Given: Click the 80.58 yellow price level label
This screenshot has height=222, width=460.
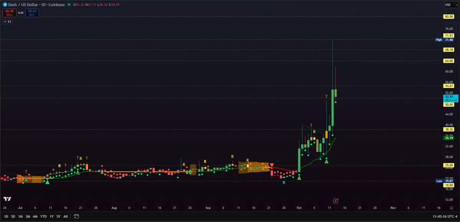Looking at the screenshot, I should (449, 16).
